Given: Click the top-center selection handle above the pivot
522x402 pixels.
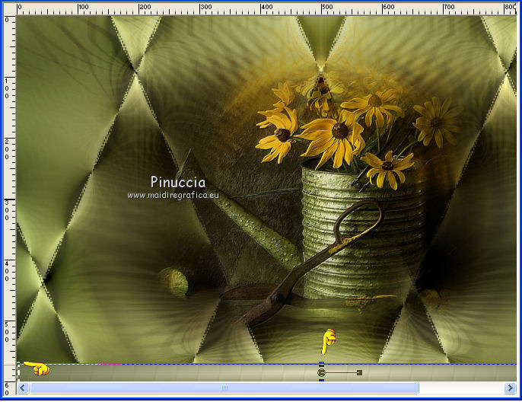Looking at the screenshot, I should click(322, 364).
